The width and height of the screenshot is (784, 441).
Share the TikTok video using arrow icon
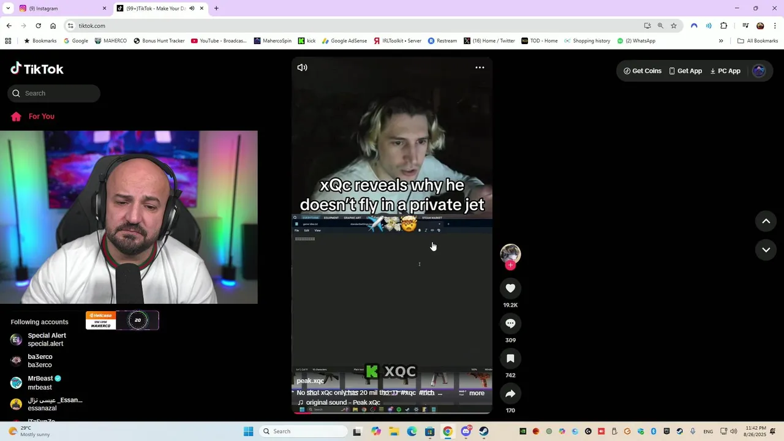pos(510,394)
